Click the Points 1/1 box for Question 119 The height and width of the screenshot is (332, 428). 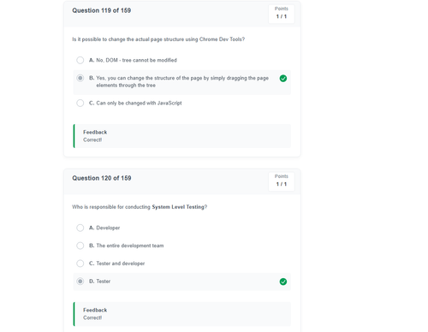(x=282, y=14)
